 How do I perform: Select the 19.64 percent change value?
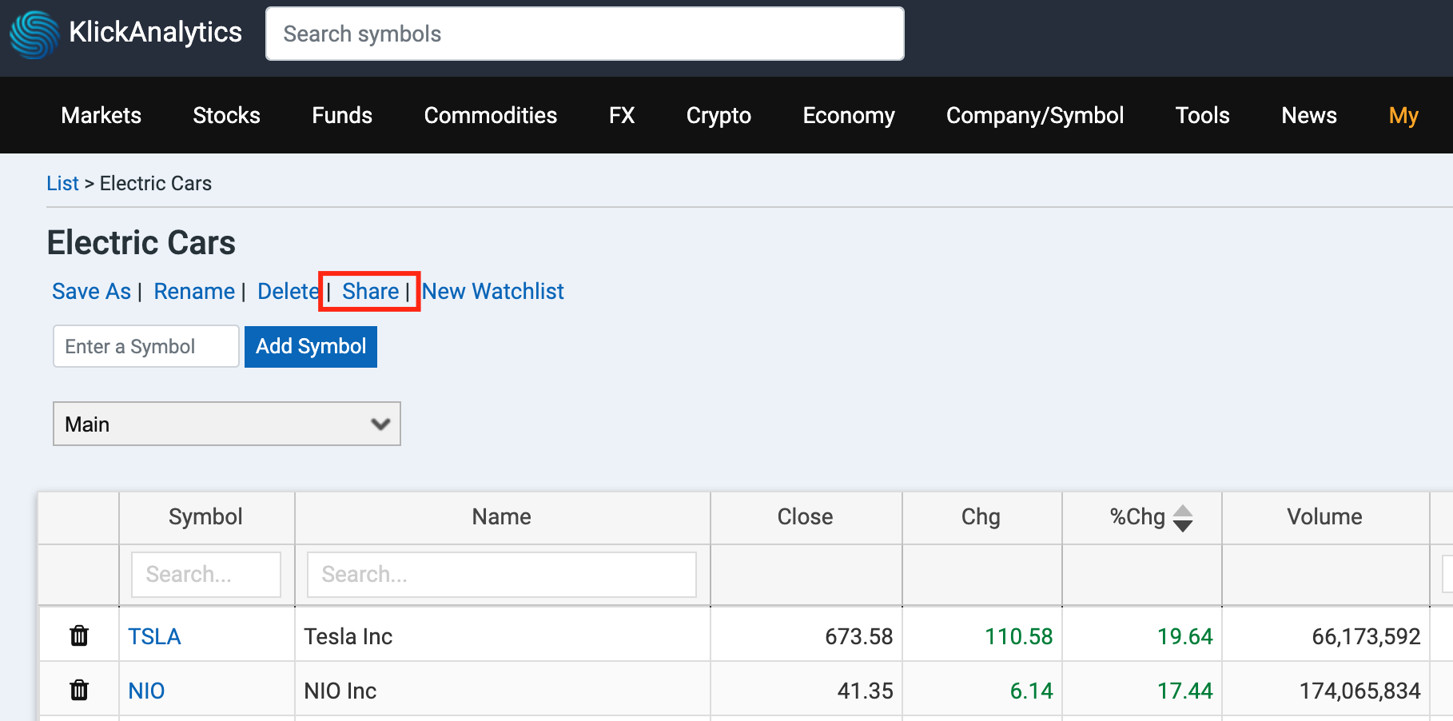[x=1184, y=636]
